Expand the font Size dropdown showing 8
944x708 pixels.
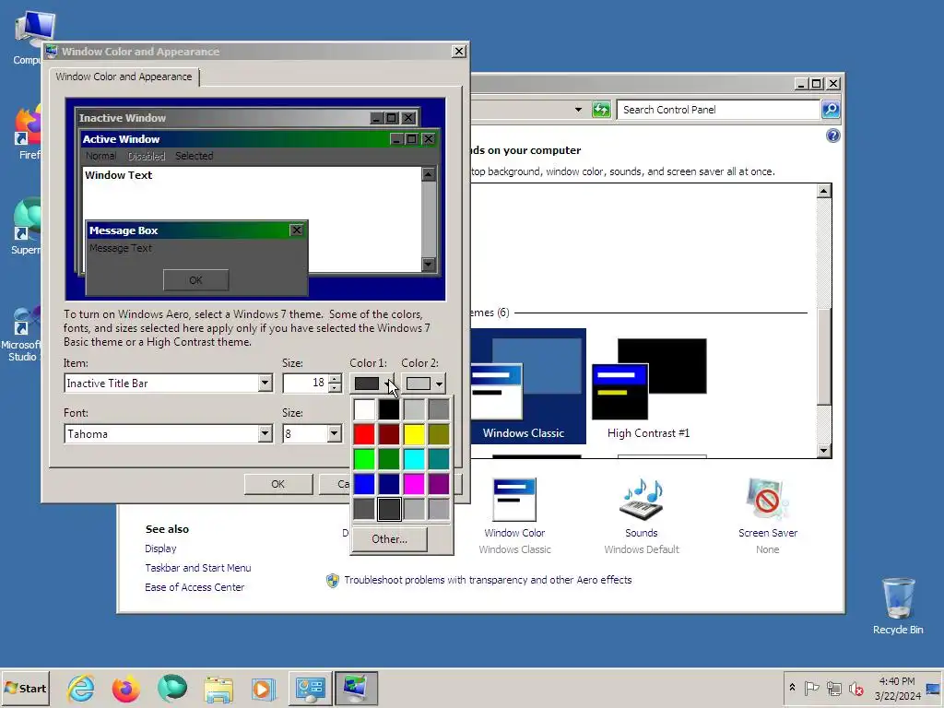[x=334, y=433]
